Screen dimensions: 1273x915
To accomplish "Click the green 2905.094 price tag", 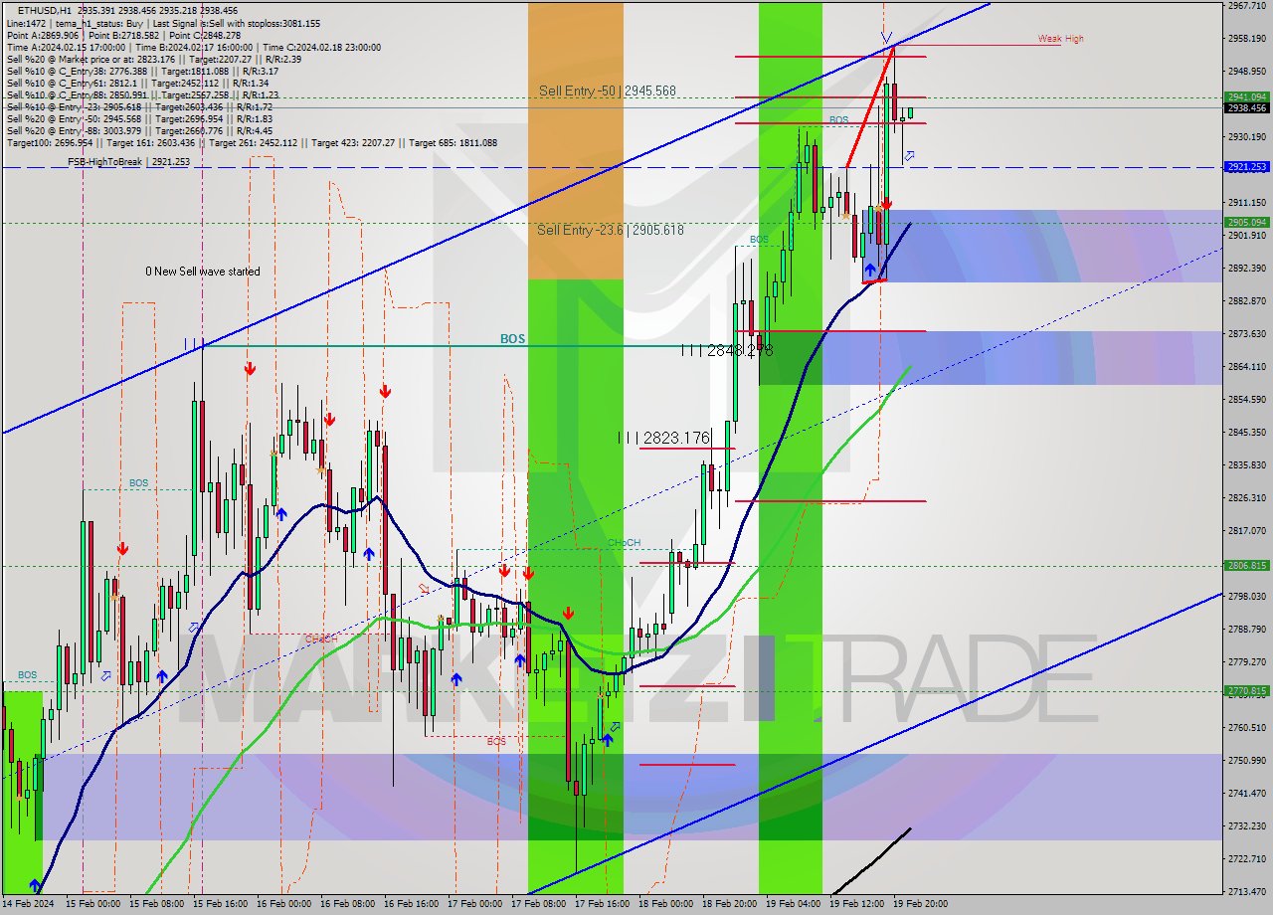I will pos(1246,223).
